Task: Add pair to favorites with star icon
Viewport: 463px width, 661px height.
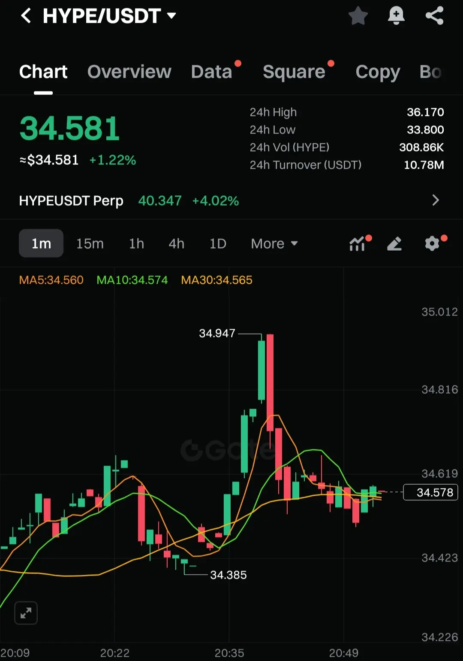Action: point(358,16)
